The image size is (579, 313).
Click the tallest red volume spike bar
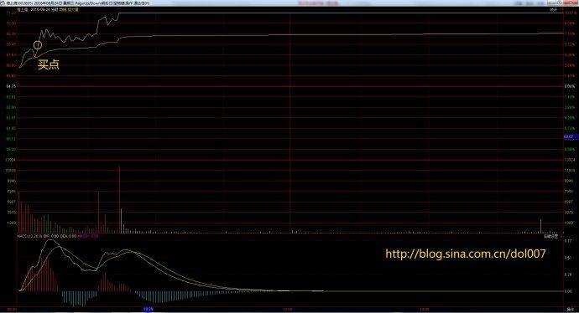tap(119, 199)
